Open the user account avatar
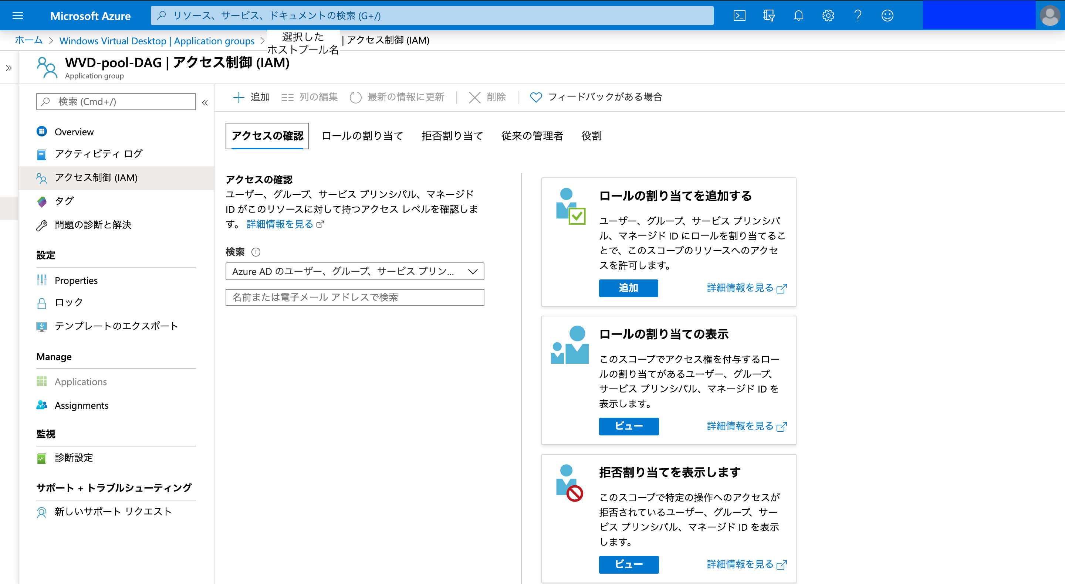Screen dimensions: 1065x584 pos(1049,16)
